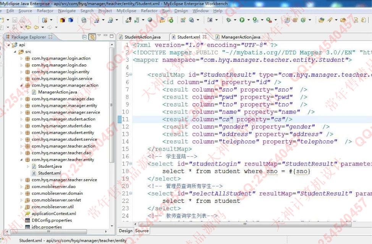The width and height of the screenshot is (372, 244).
Task: Click Package Explorer horizontal scrollbar
Action: point(49,231)
